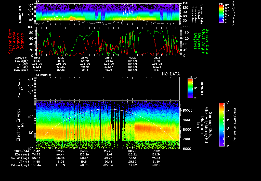Select the altitude value 373.87
Viewport: 261px width, 181px height.
click(x=109, y=67)
